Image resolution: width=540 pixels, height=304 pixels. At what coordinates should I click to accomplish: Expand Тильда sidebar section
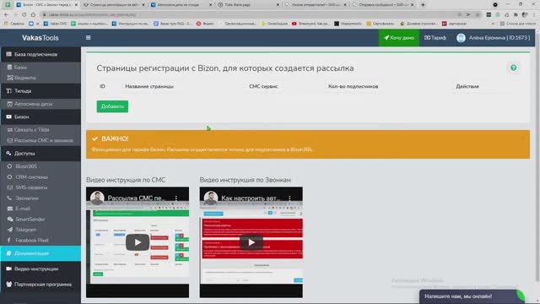pos(40,91)
